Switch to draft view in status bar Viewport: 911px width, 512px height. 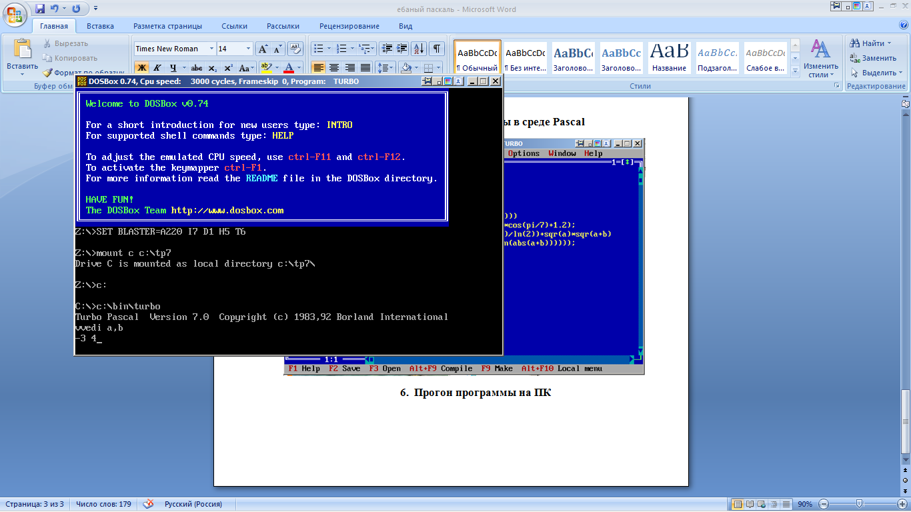click(x=786, y=504)
